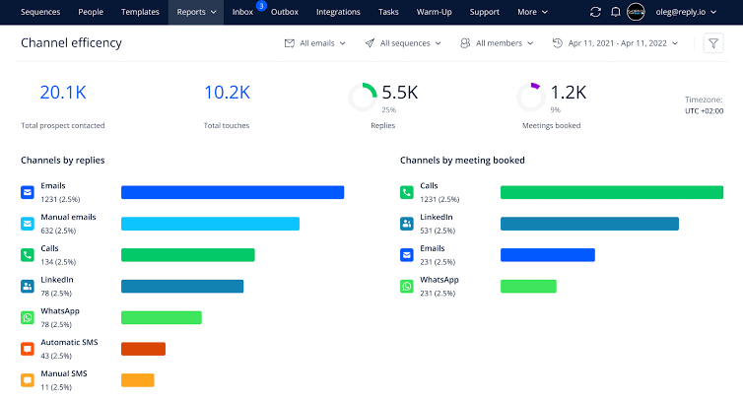The height and width of the screenshot is (401, 743).
Task: Click the LinkedIn icon under Channels by meeting booked
Action: pyautogui.click(x=407, y=224)
